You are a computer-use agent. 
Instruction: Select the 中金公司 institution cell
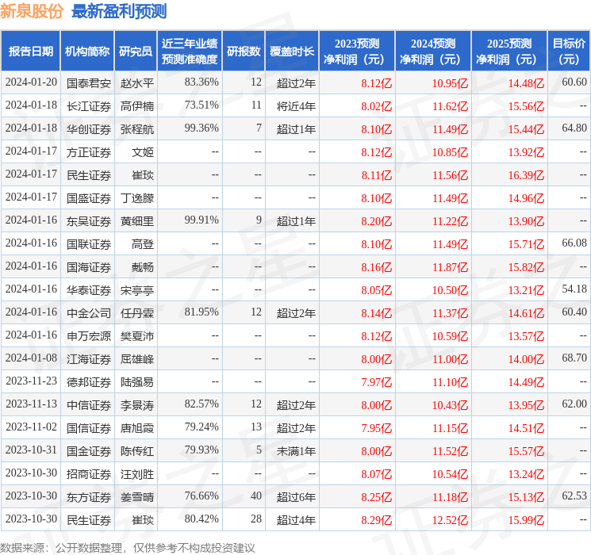(x=89, y=313)
